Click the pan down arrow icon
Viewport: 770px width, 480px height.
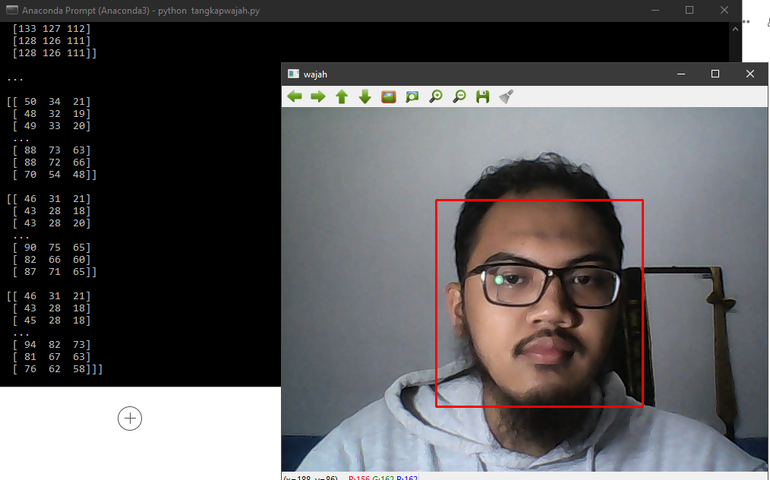[364, 96]
